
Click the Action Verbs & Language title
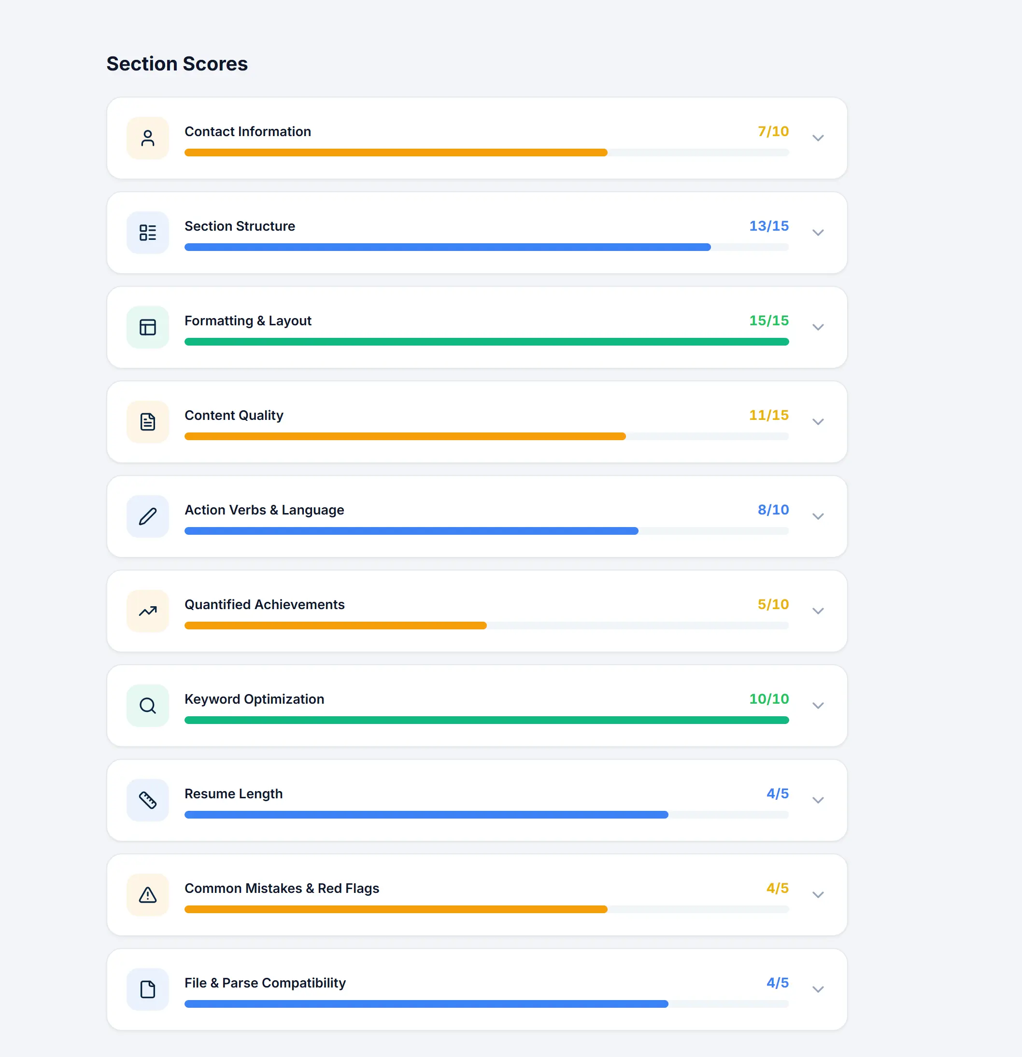point(264,510)
